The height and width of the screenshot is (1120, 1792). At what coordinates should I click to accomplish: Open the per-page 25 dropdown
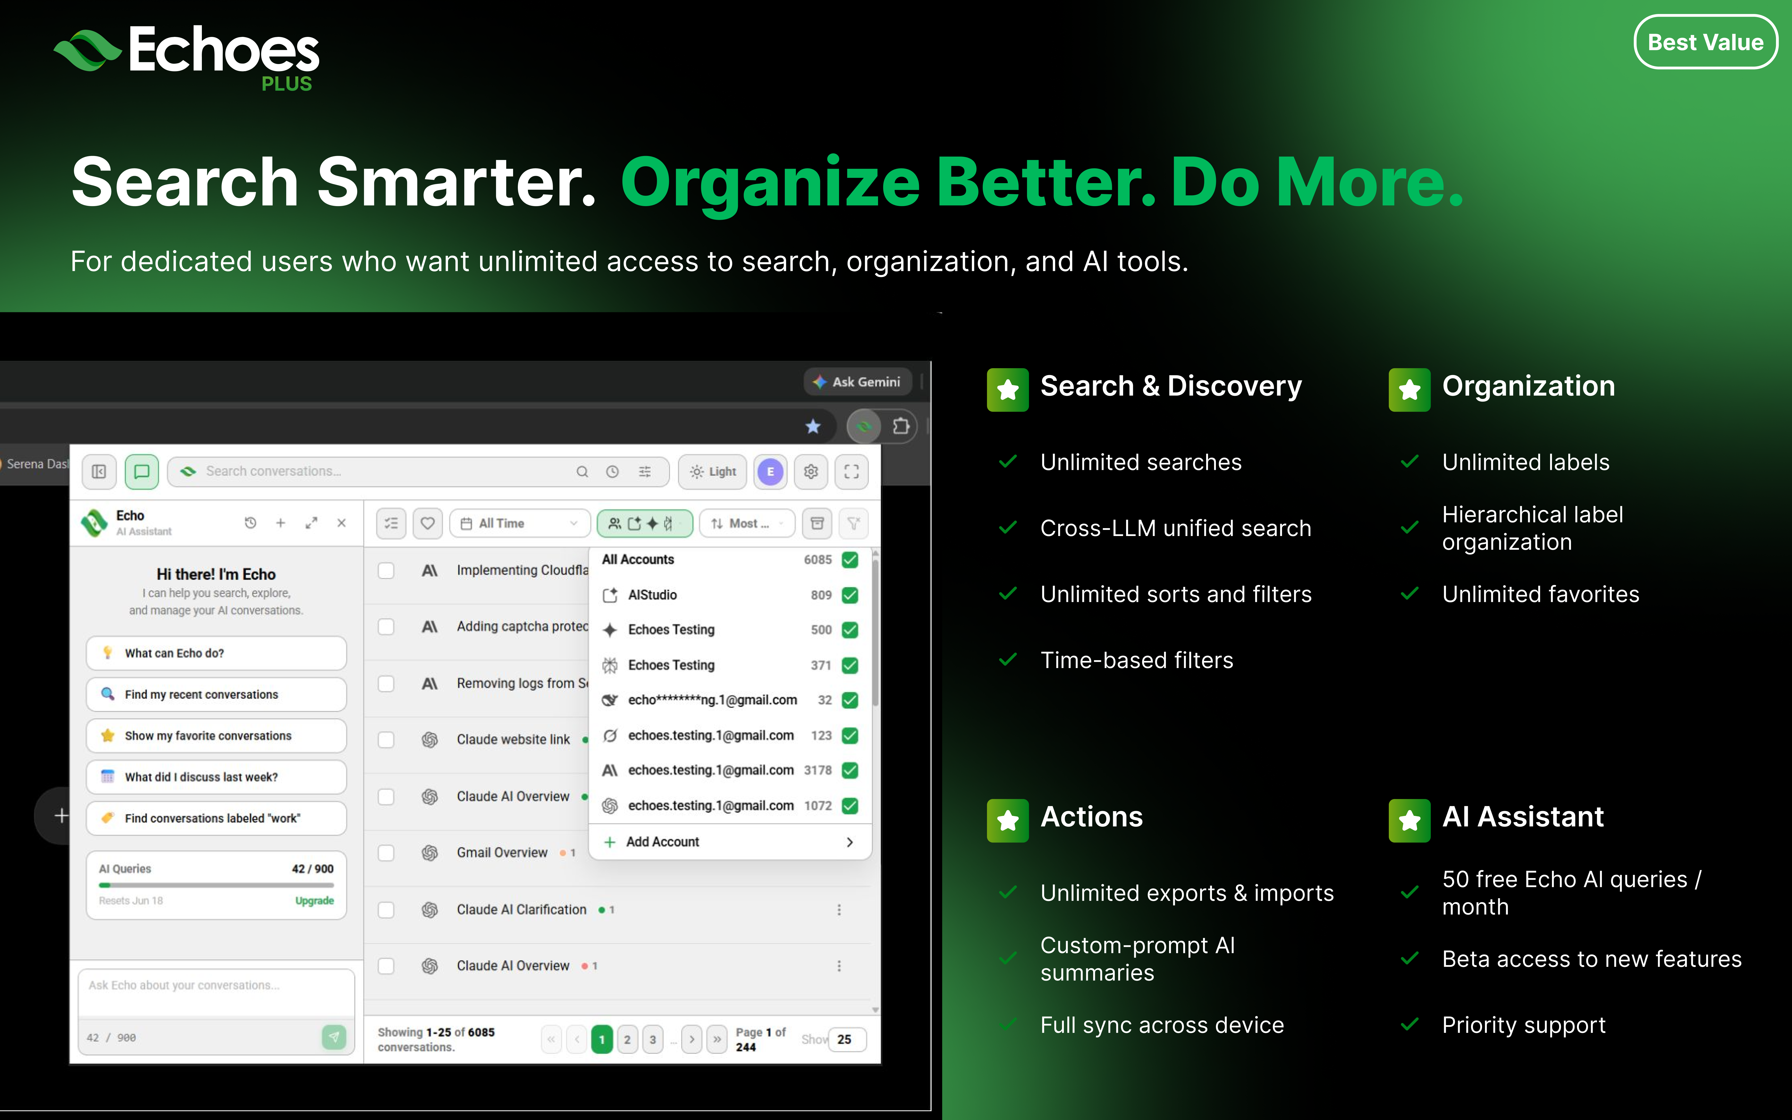pos(847,1039)
